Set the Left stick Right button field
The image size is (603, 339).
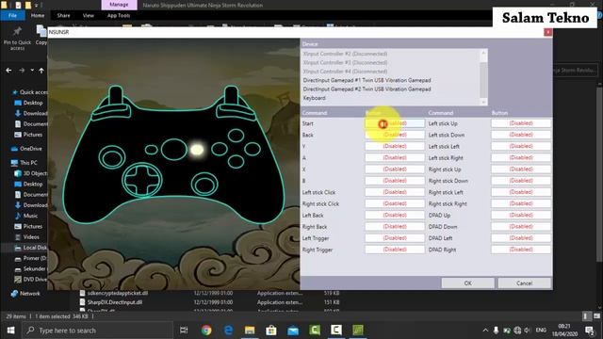point(521,157)
